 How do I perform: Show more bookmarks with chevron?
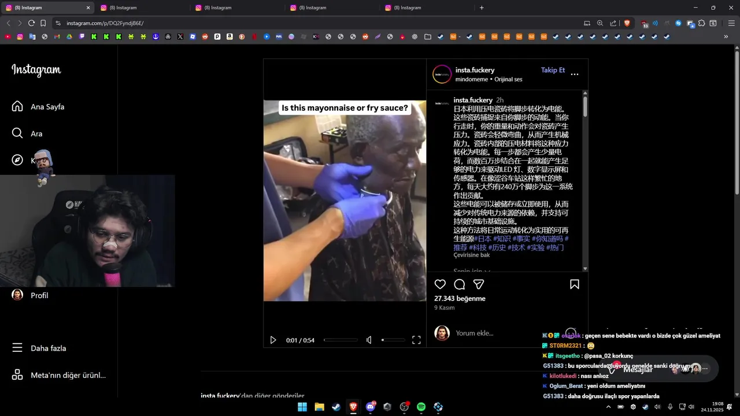pyautogui.click(x=726, y=36)
